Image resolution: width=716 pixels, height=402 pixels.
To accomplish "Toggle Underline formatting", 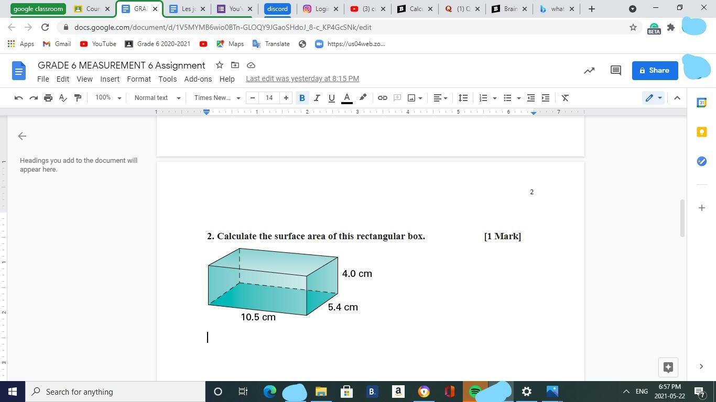I will [x=331, y=98].
